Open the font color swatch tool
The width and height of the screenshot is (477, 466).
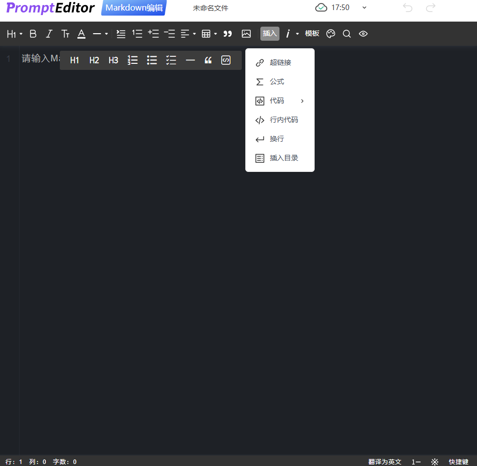click(x=81, y=34)
